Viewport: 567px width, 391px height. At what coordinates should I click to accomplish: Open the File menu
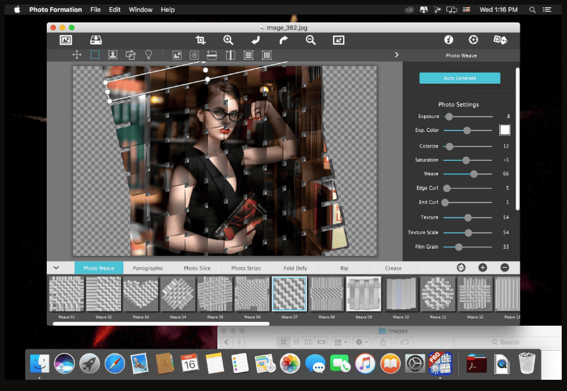(95, 10)
